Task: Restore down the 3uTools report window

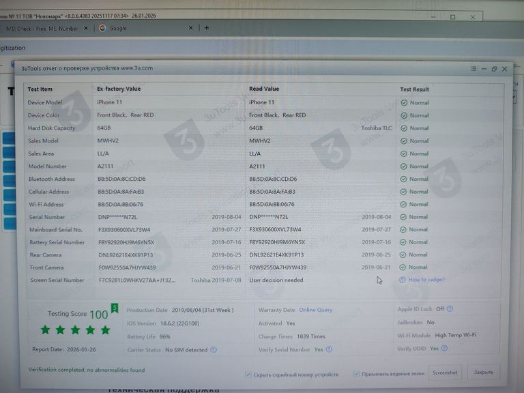Action: point(493,69)
